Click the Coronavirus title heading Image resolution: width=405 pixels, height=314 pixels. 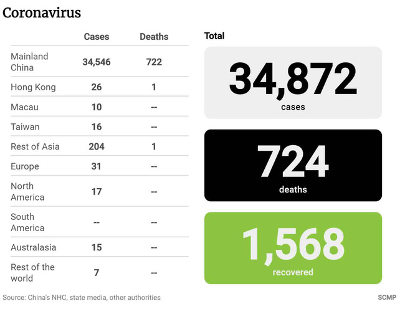tap(42, 12)
